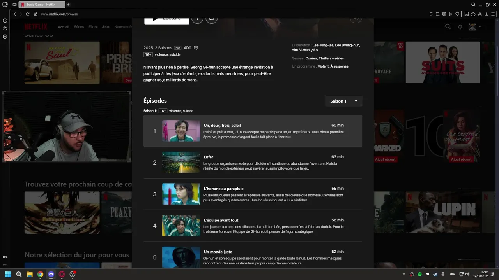Click the Netflix profile avatar
The height and width of the screenshot is (280, 499).
(472, 27)
